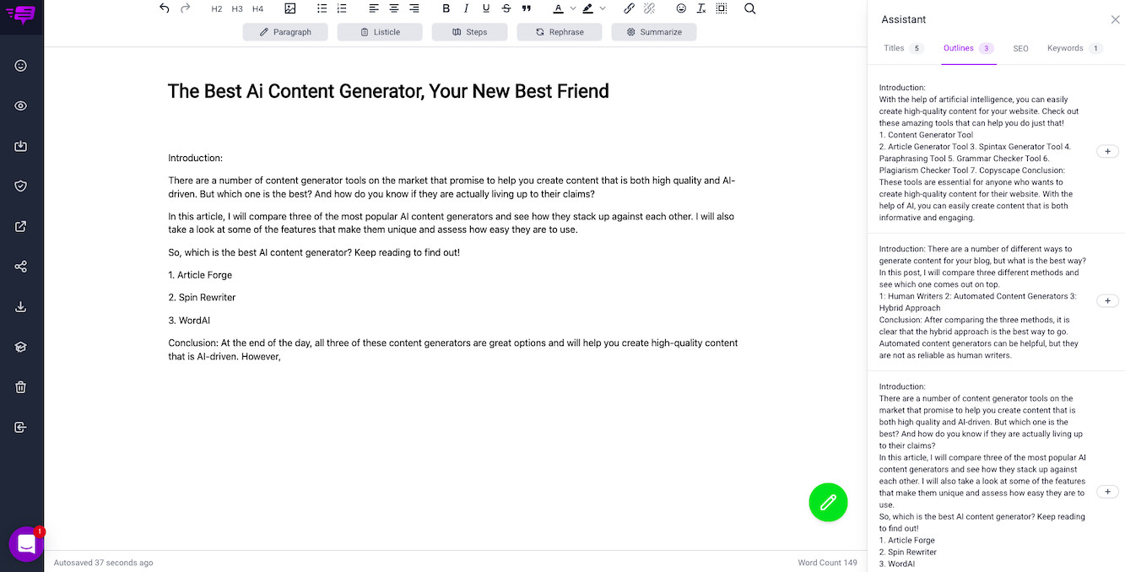The image size is (1125, 572).
Task: Toggle italic formatting
Action: pyautogui.click(x=466, y=8)
